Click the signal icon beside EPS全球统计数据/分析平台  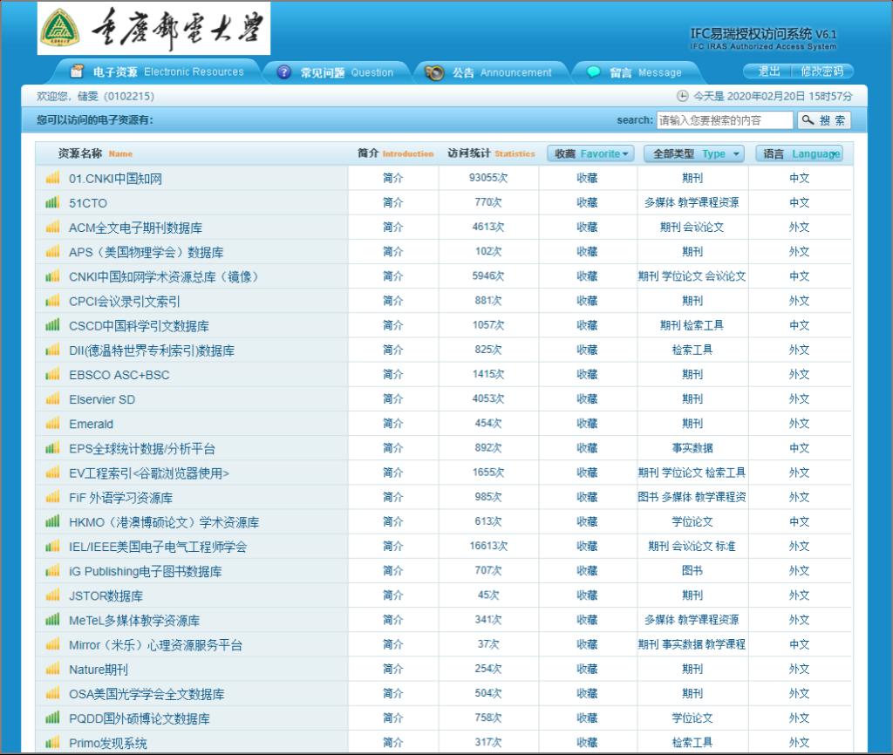[52, 448]
